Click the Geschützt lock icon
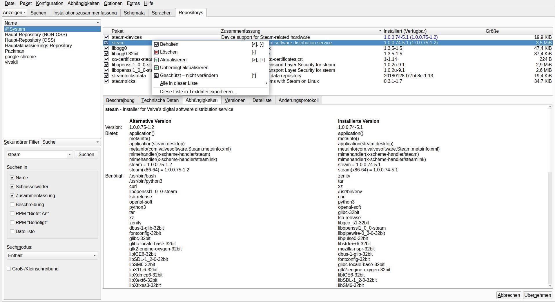This screenshot has width=555, height=302. click(x=156, y=76)
